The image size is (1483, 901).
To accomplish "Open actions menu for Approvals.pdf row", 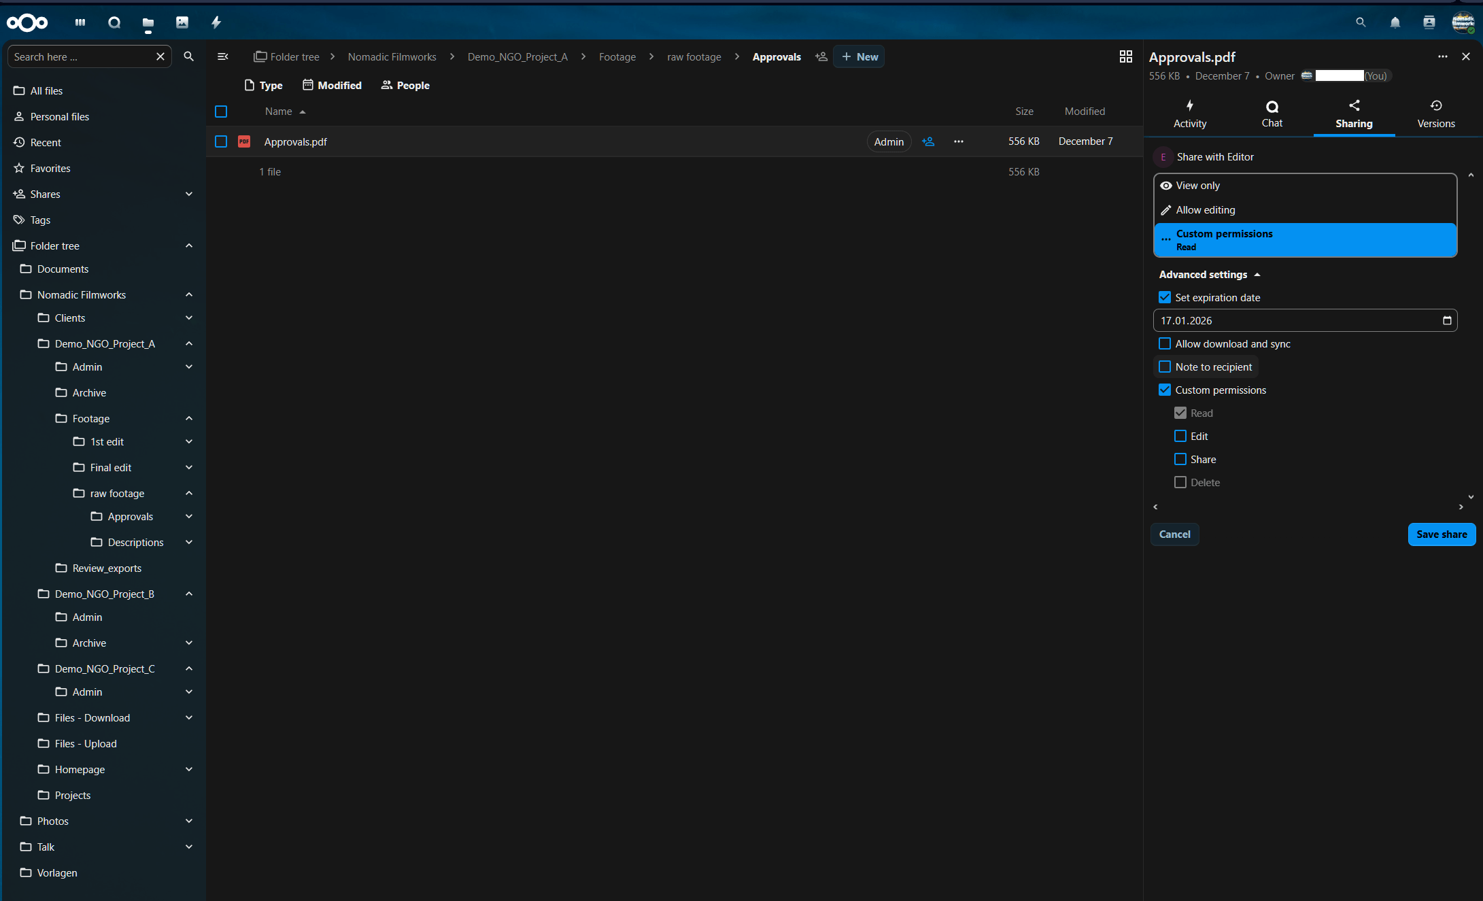I will pos(958,141).
